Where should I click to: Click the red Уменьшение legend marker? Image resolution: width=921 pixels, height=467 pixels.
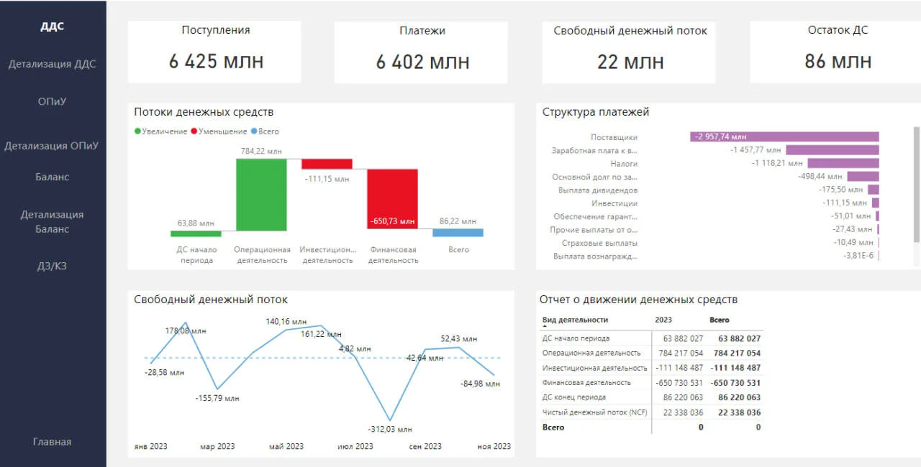(x=194, y=131)
